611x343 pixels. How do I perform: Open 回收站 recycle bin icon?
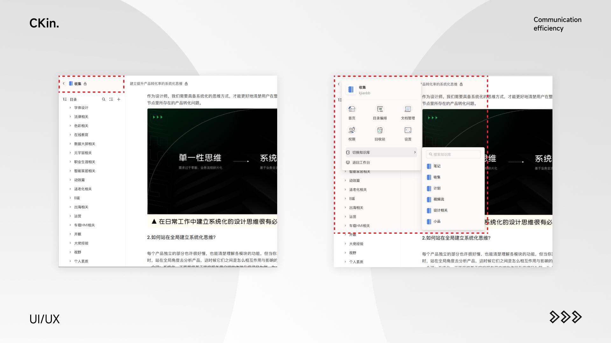tap(380, 131)
